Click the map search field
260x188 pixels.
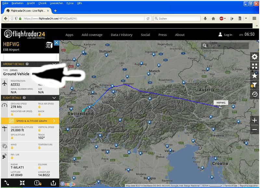225,45
